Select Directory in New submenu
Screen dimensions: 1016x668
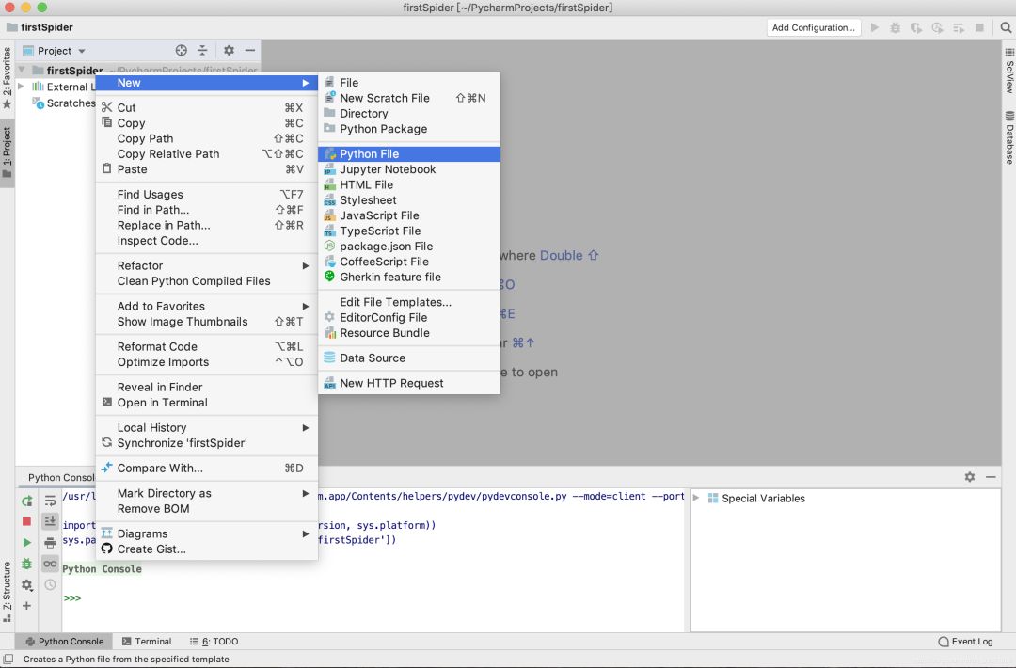pos(409,114)
